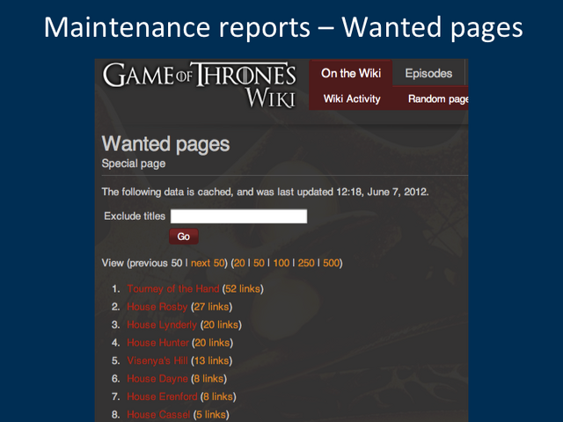This screenshot has height=422, width=563.
Task: Show 500 results per page
Action: pos(331,263)
